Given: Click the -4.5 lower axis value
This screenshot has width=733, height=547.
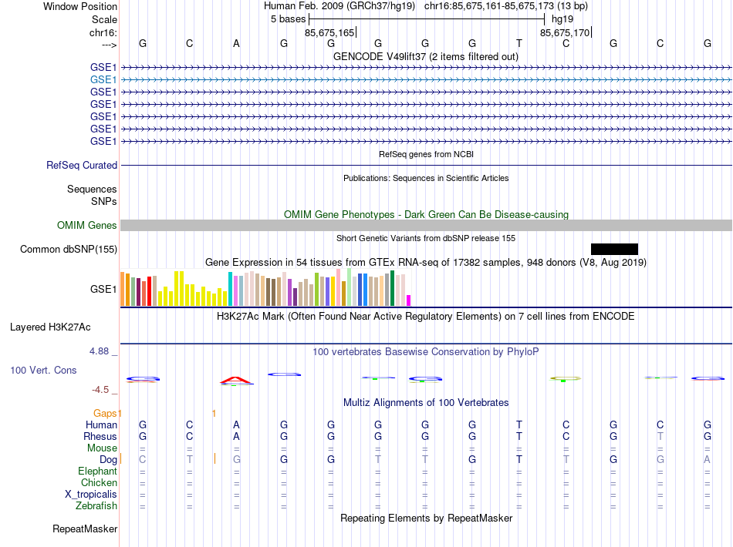Looking at the screenshot, I should click(100, 390).
